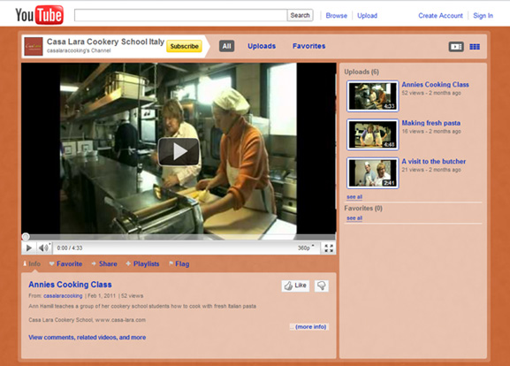Open the Upload link
The image size is (510, 366).
pos(367,16)
